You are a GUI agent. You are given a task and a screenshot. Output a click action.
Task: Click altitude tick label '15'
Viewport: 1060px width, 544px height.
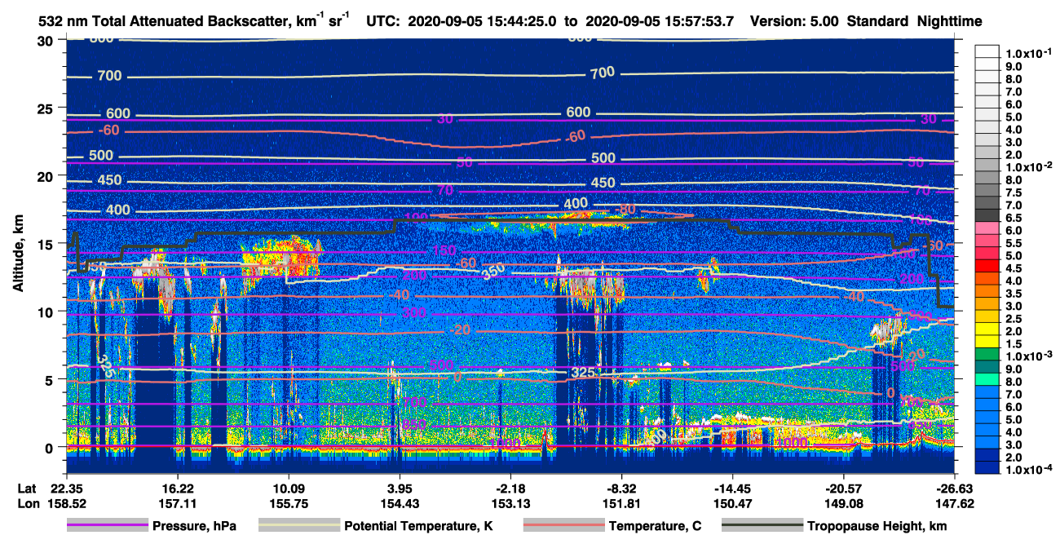(x=46, y=244)
